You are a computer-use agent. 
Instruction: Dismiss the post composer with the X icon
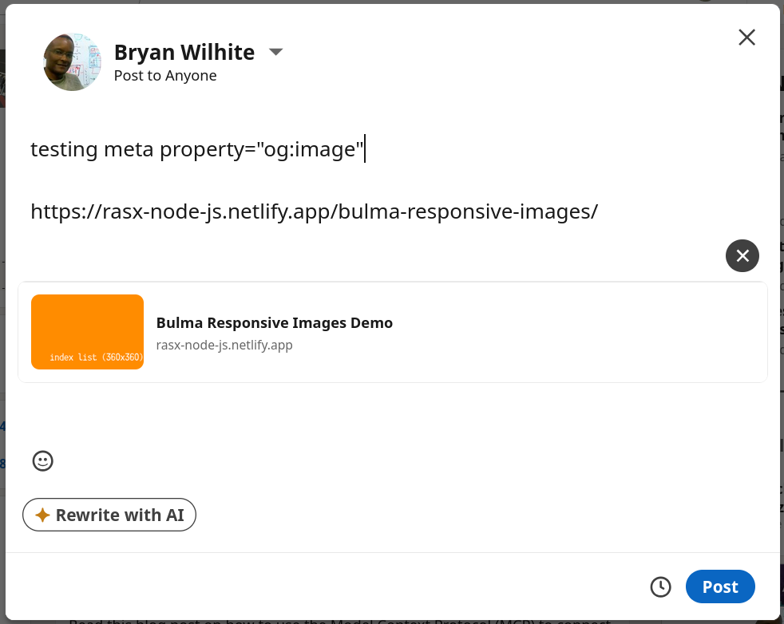pos(746,37)
